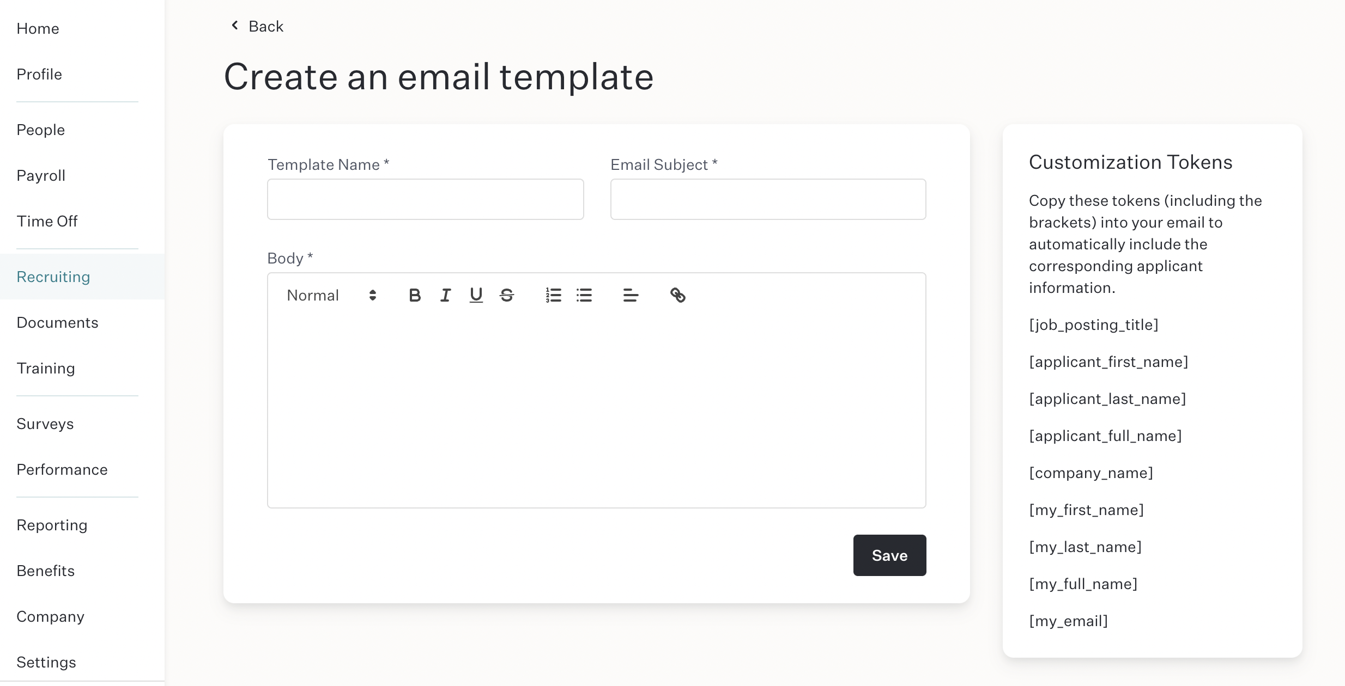Screen dimensions: 1345x686
Task: Go to Performance in sidebar
Action: click(x=62, y=469)
